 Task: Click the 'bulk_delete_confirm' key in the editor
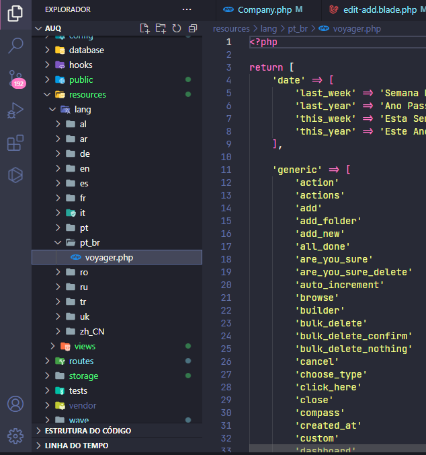tap(353, 336)
